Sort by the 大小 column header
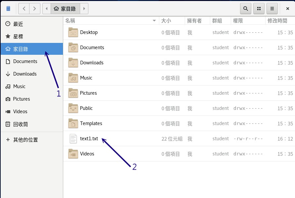The height and width of the screenshot is (198, 295). click(x=166, y=21)
